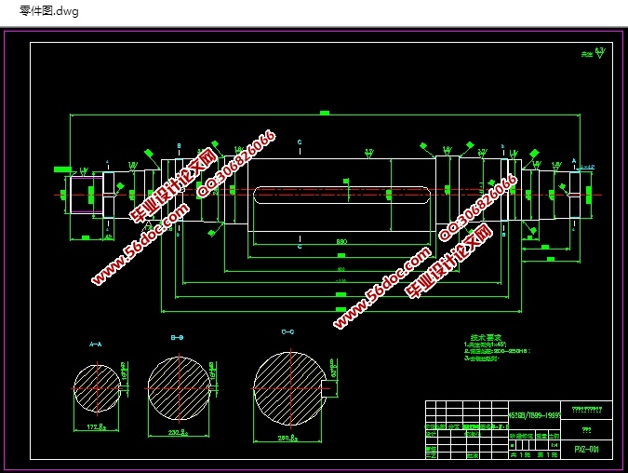The height and width of the screenshot is (473, 628).
Task: Select the B-B section label text
Action: pos(177,336)
